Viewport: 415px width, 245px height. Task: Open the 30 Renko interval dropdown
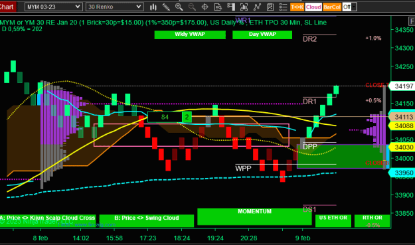click(x=115, y=7)
